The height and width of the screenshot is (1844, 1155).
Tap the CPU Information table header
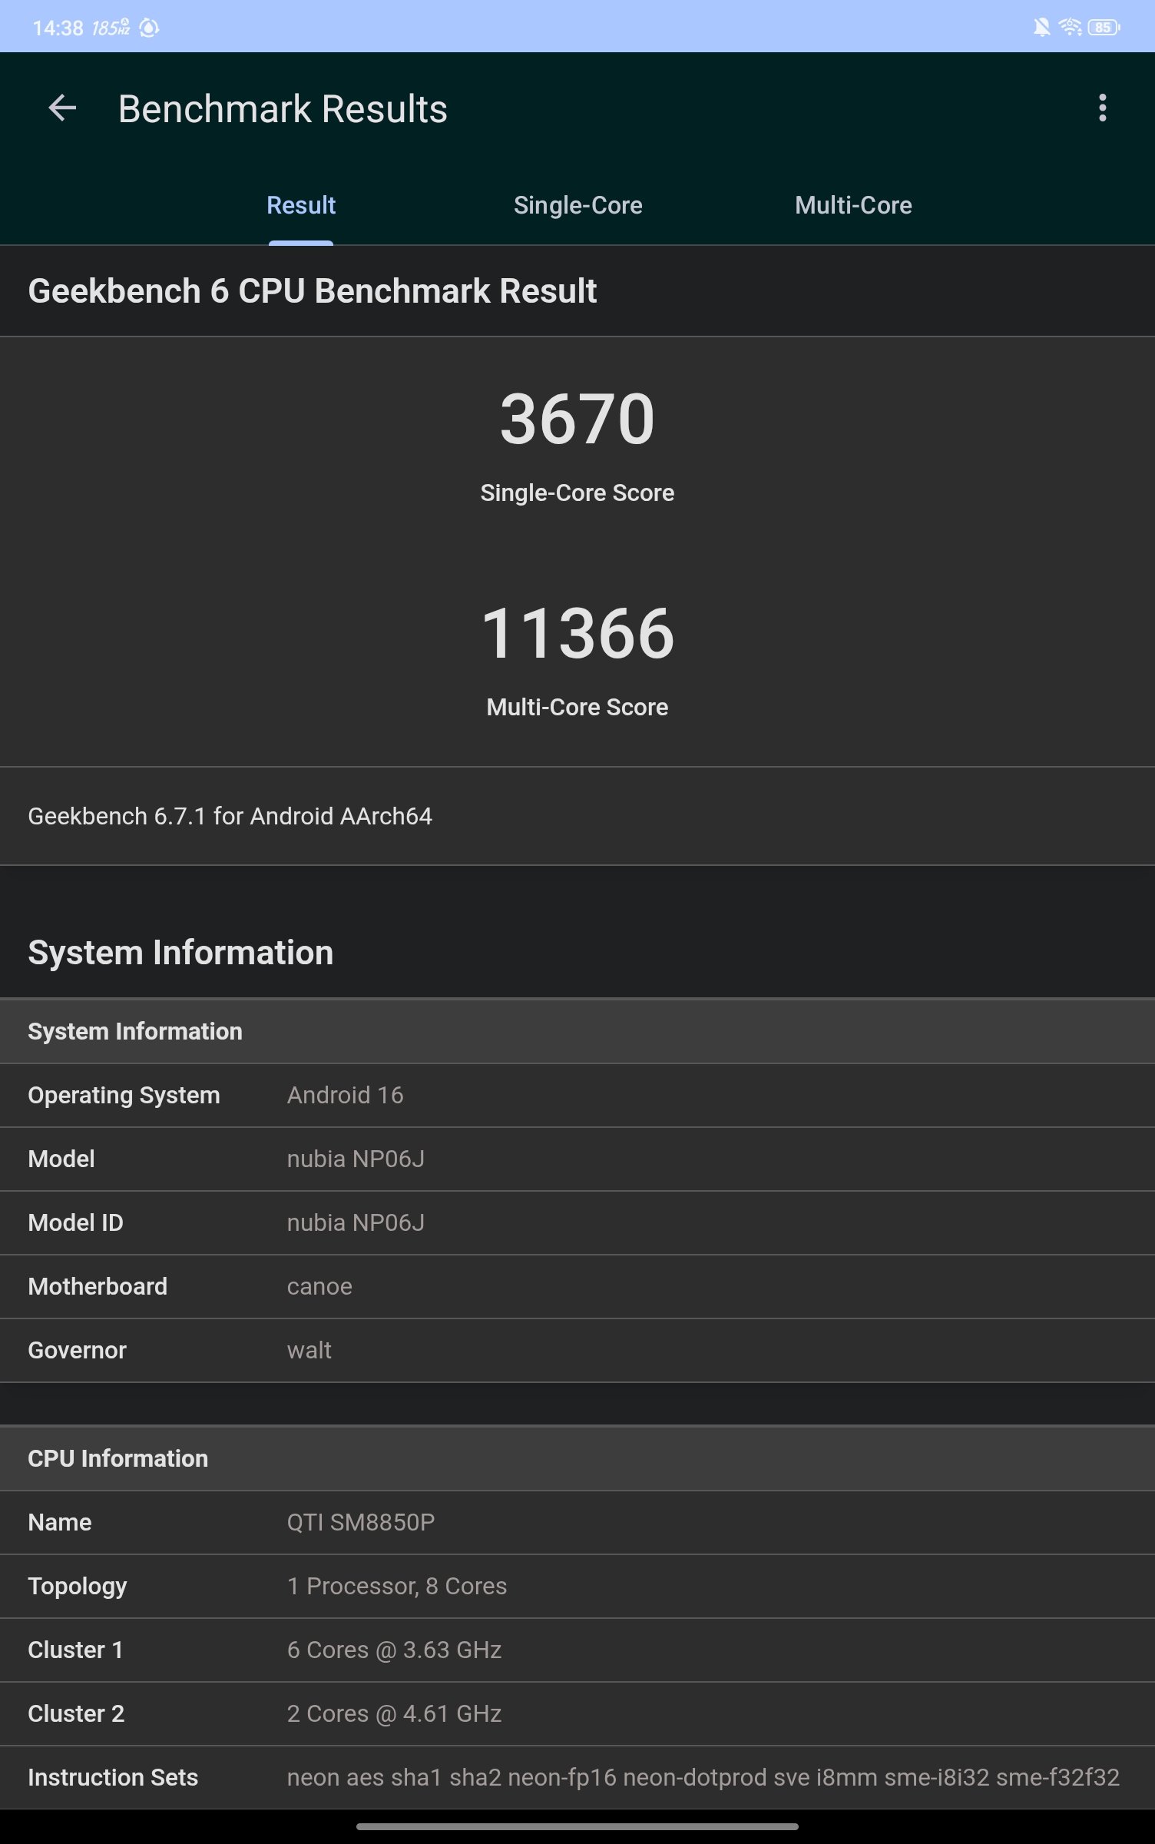(x=577, y=1458)
